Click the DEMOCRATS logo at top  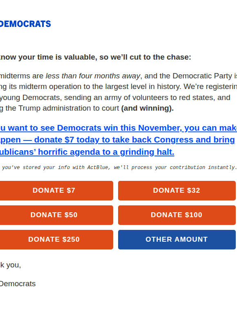pos(25,24)
